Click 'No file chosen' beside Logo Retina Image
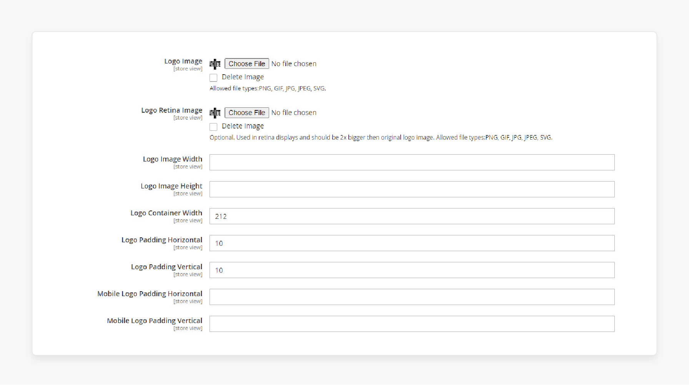This screenshot has width=689, height=385. (x=294, y=113)
